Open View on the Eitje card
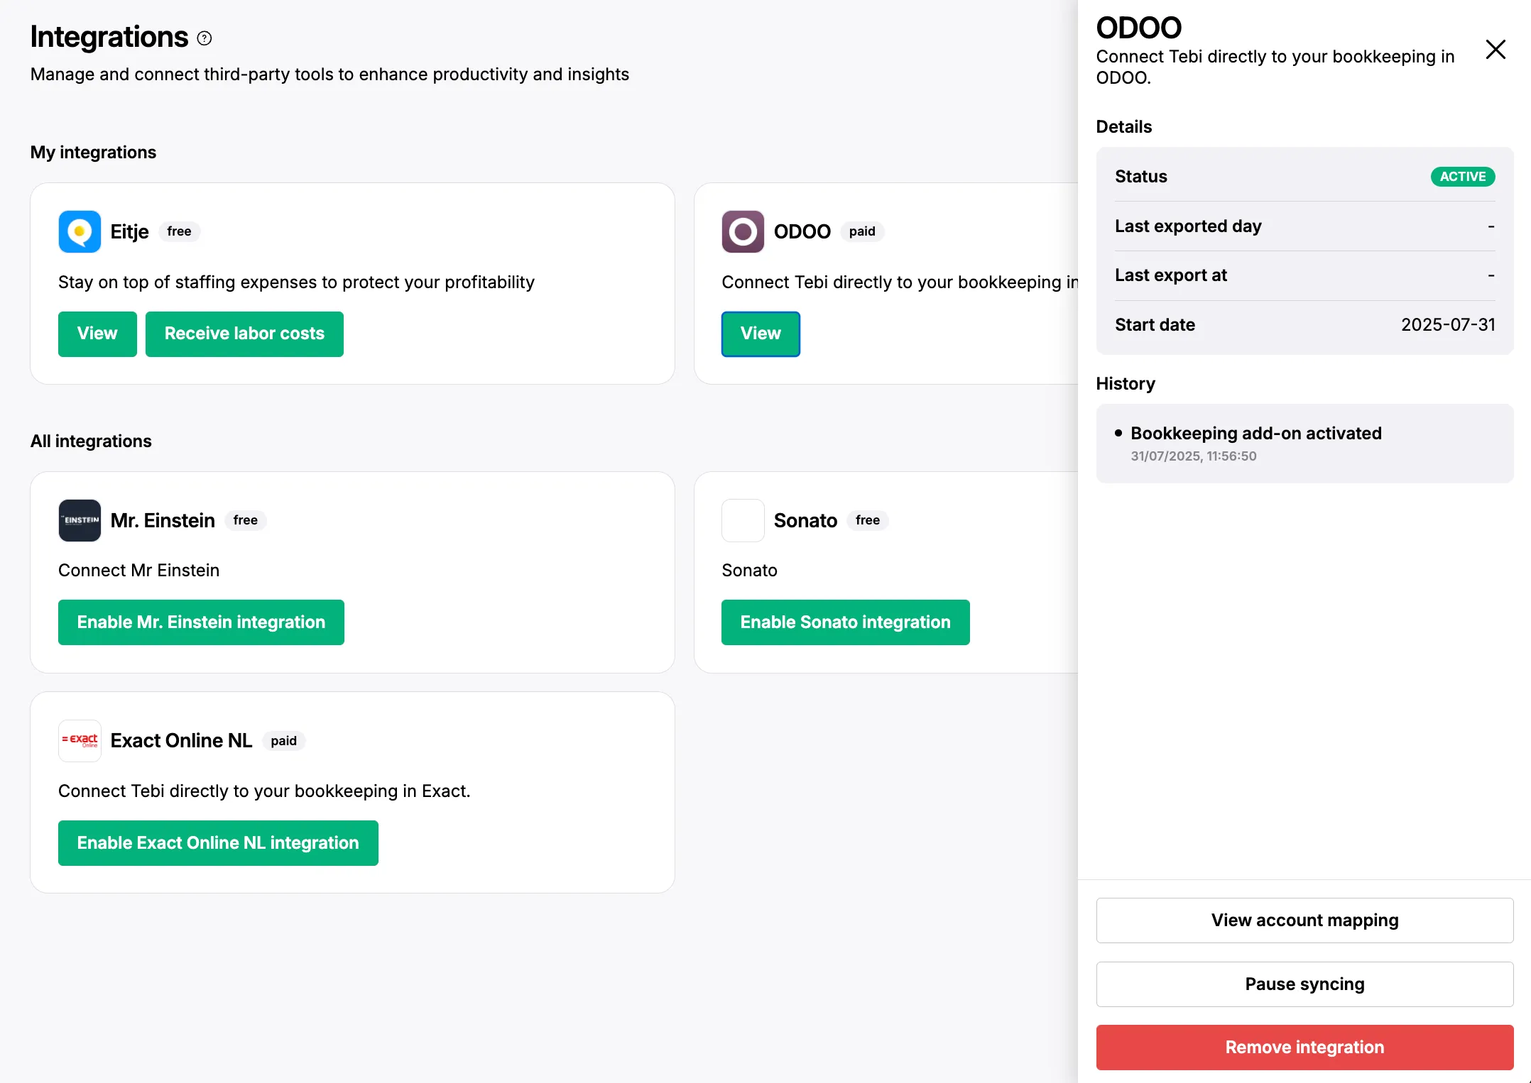Viewport: 1531px width, 1083px height. point(97,334)
